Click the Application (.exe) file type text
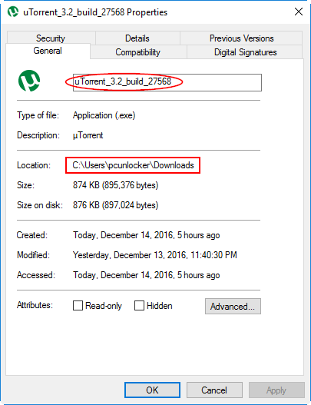The width and height of the screenshot is (311, 405). tap(104, 115)
